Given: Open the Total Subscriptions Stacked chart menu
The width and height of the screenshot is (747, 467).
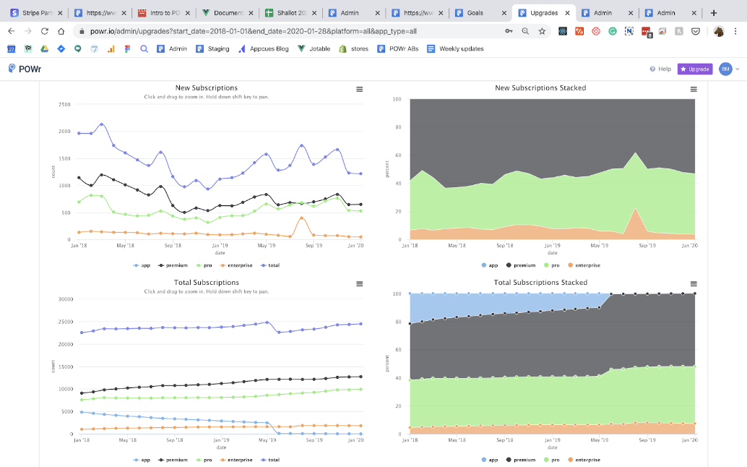Looking at the screenshot, I should [x=694, y=283].
